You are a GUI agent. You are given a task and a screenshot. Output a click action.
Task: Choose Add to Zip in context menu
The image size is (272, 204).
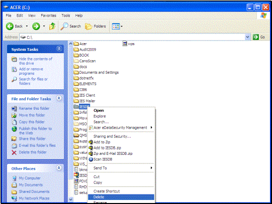[121, 142]
